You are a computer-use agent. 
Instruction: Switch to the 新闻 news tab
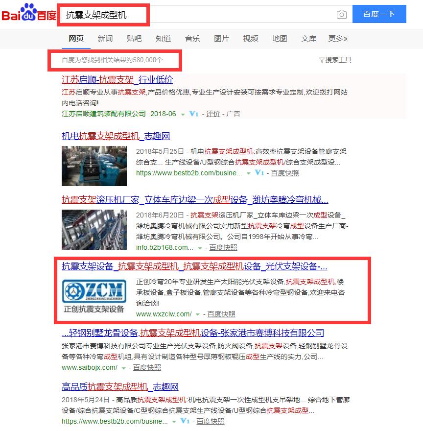pos(105,39)
